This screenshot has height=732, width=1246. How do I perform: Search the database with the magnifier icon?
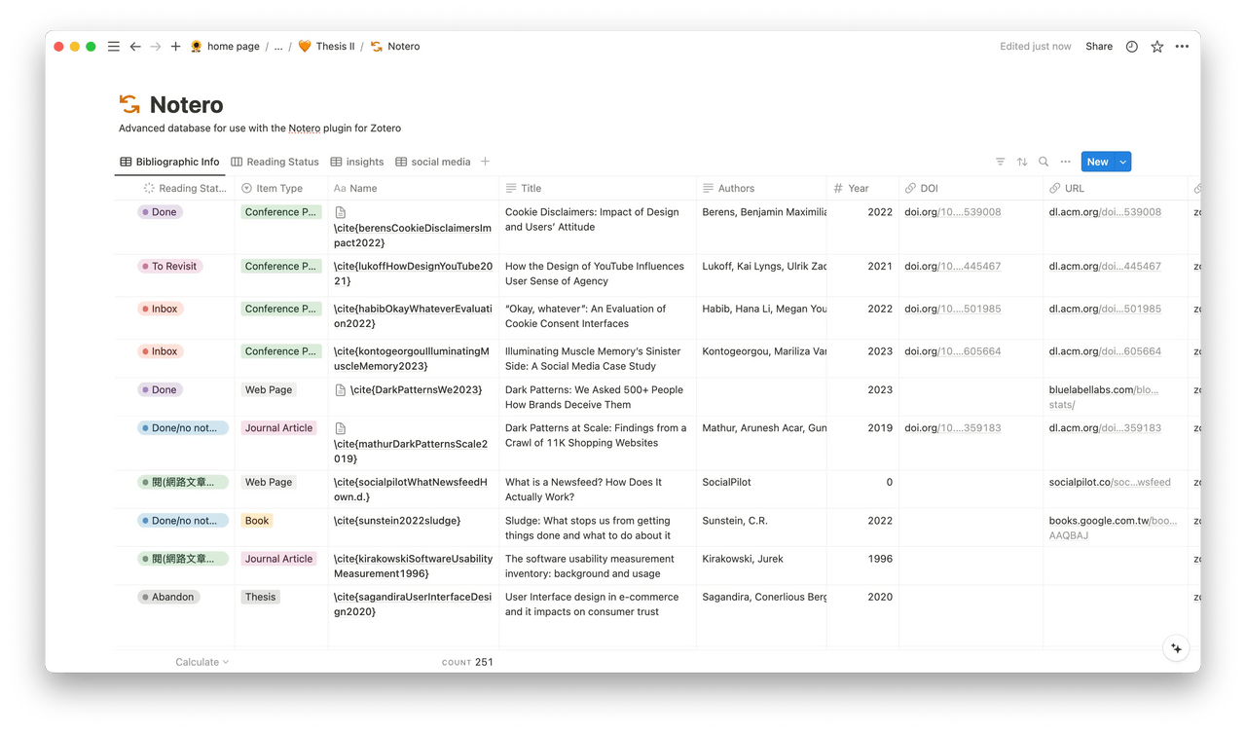pos(1044,162)
